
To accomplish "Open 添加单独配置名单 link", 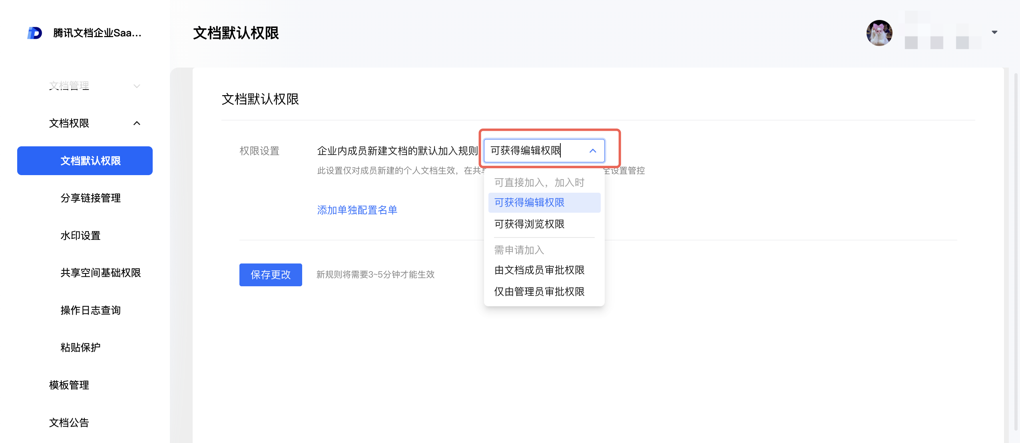I will pyautogui.click(x=357, y=210).
